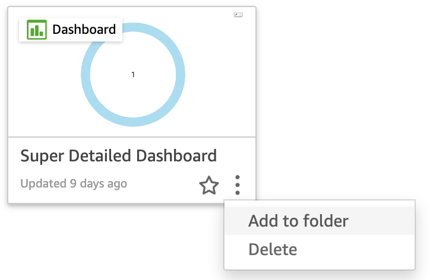Favorite the dashboard with the star icon
Viewport: 430px width, 280px height.
[208, 185]
